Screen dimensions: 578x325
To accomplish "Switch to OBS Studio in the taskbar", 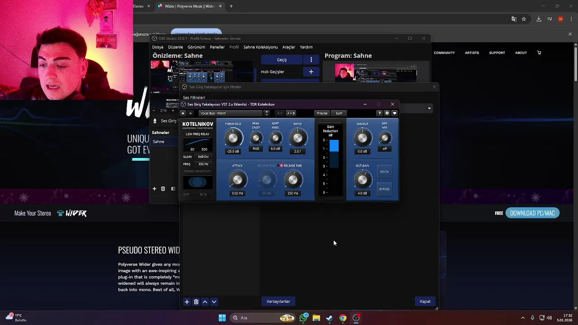I will coord(356,318).
